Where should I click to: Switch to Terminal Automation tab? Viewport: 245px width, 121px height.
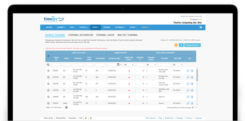coord(81,35)
